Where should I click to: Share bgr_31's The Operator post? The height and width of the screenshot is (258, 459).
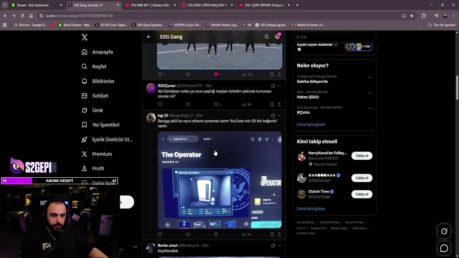279,234
